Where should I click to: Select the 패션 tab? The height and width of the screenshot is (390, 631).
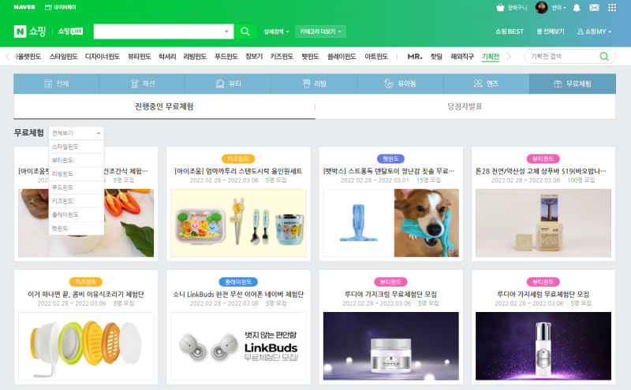click(x=142, y=84)
